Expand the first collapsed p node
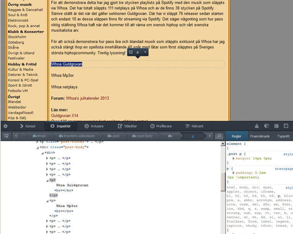Viewport: 293px width, 234px height. pyautogui.click(x=47, y=158)
